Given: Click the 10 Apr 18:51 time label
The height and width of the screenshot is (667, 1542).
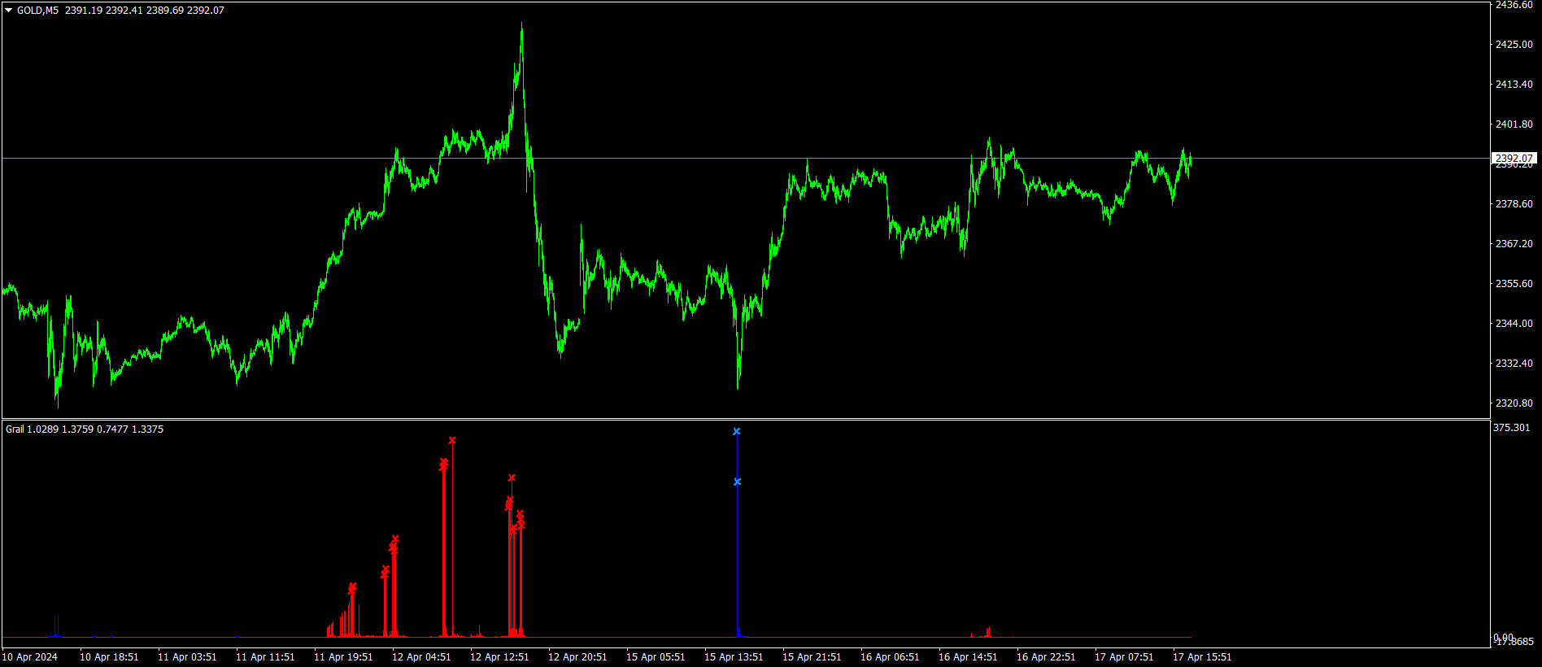Looking at the screenshot, I should click(109, 657).
